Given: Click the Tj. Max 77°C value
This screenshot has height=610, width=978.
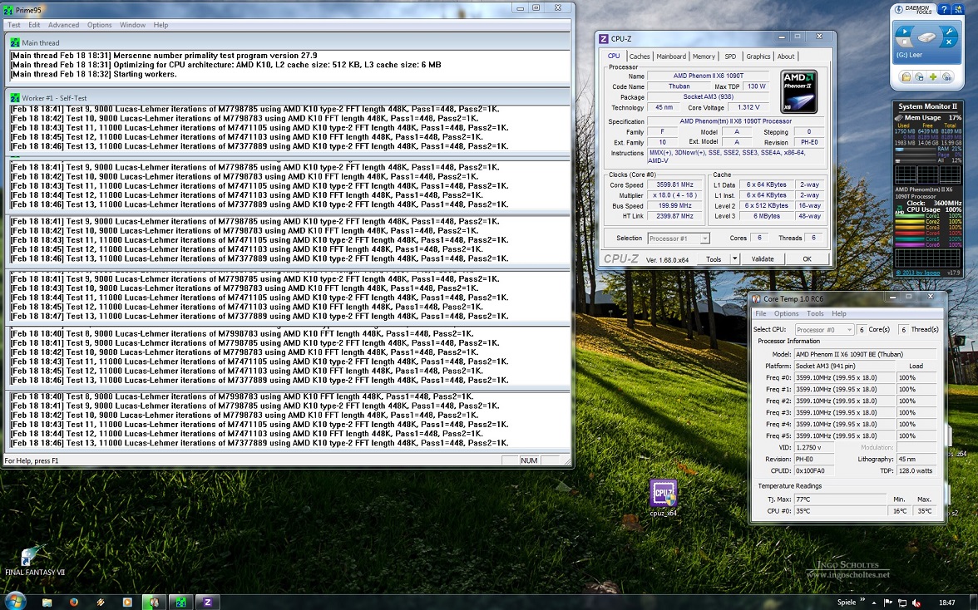Looking at the screenshot, I should (x=840, y=499).
